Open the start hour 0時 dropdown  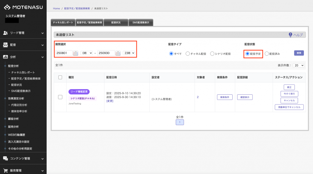(86, 53)
